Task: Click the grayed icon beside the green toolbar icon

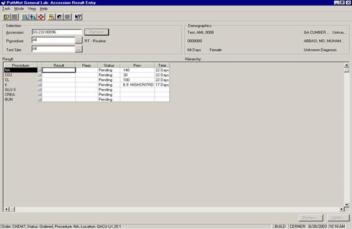Action: click(14, 17)
